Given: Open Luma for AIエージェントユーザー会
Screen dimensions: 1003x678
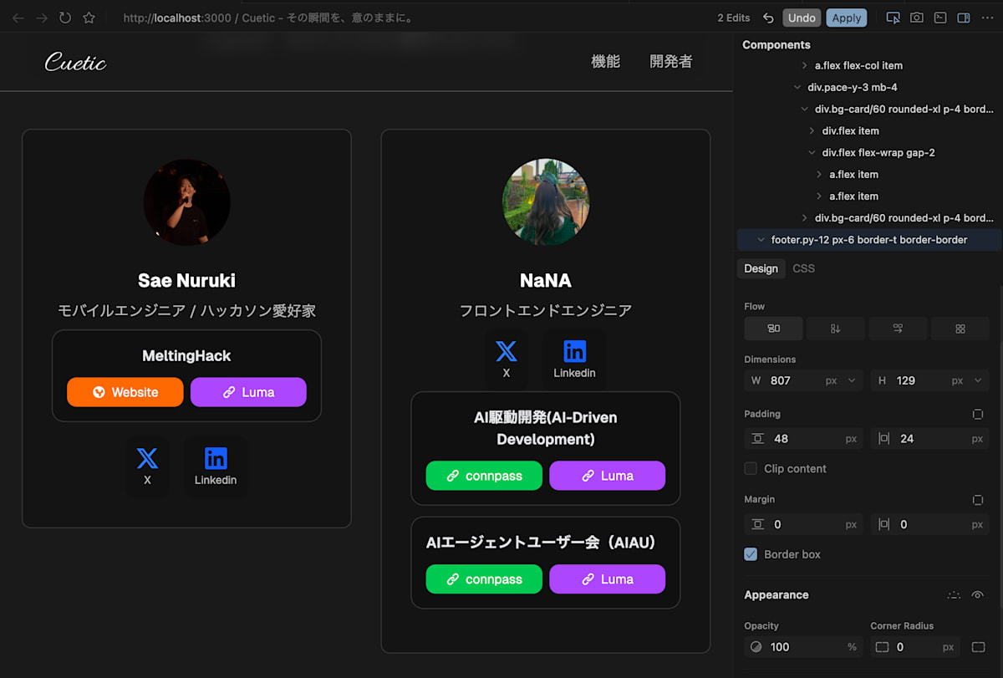Looking at the screenshot, I should pos(607,579).
